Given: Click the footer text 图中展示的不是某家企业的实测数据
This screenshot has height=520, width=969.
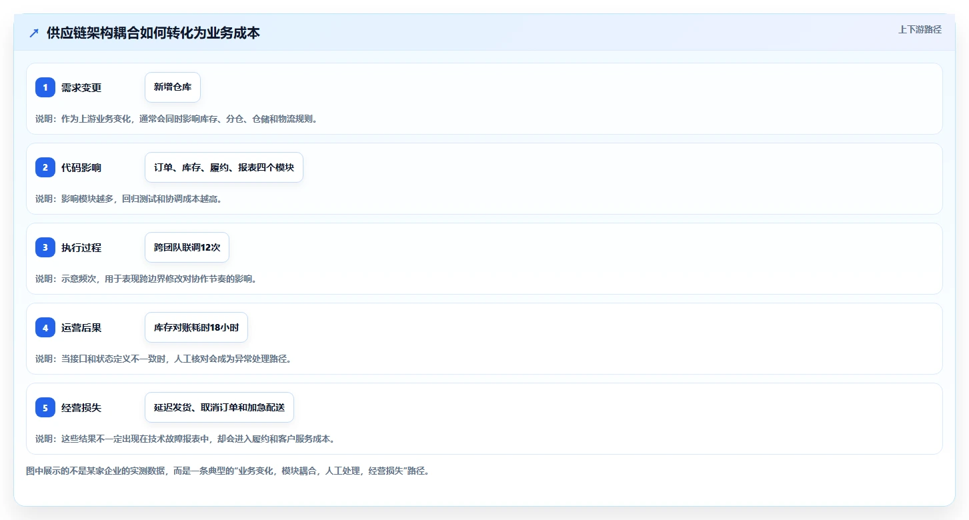Looking at the screenshot, I should click(228, 471).
